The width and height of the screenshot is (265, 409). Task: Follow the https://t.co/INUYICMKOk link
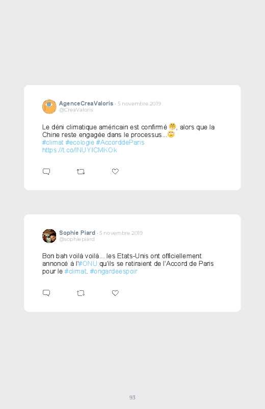tap(79, 150)
